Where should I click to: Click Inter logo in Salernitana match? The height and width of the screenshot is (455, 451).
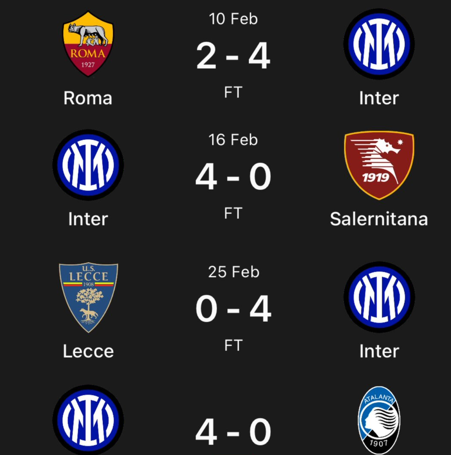tap(88, 165)
